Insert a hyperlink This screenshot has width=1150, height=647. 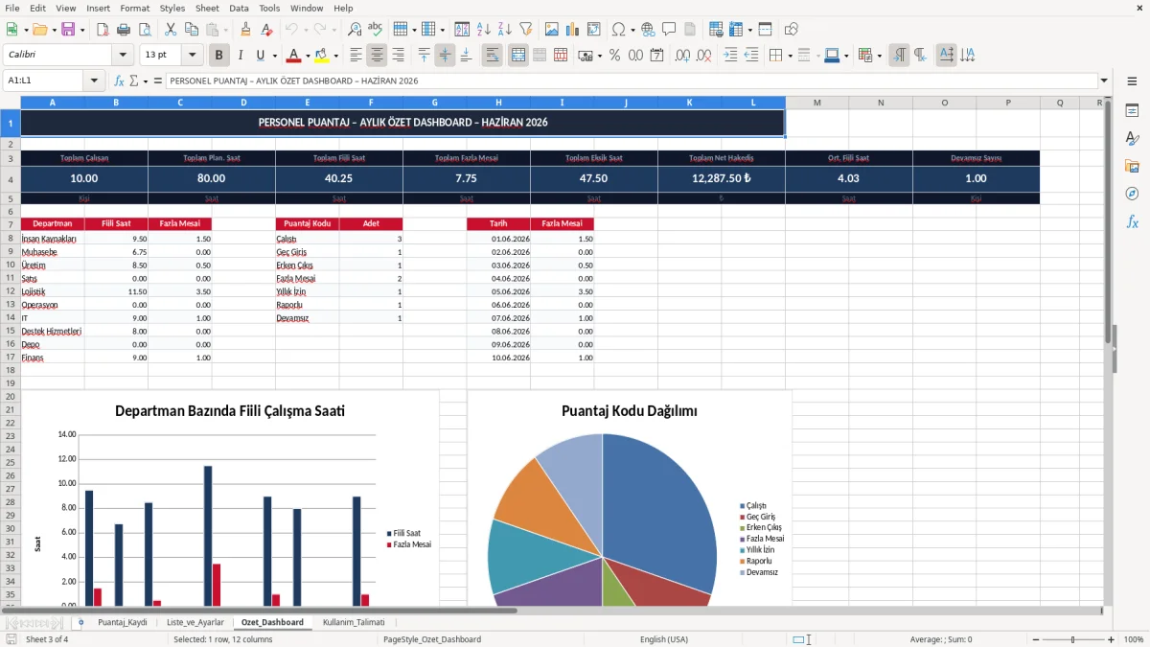pyautogui.click(x=648, y=30)
